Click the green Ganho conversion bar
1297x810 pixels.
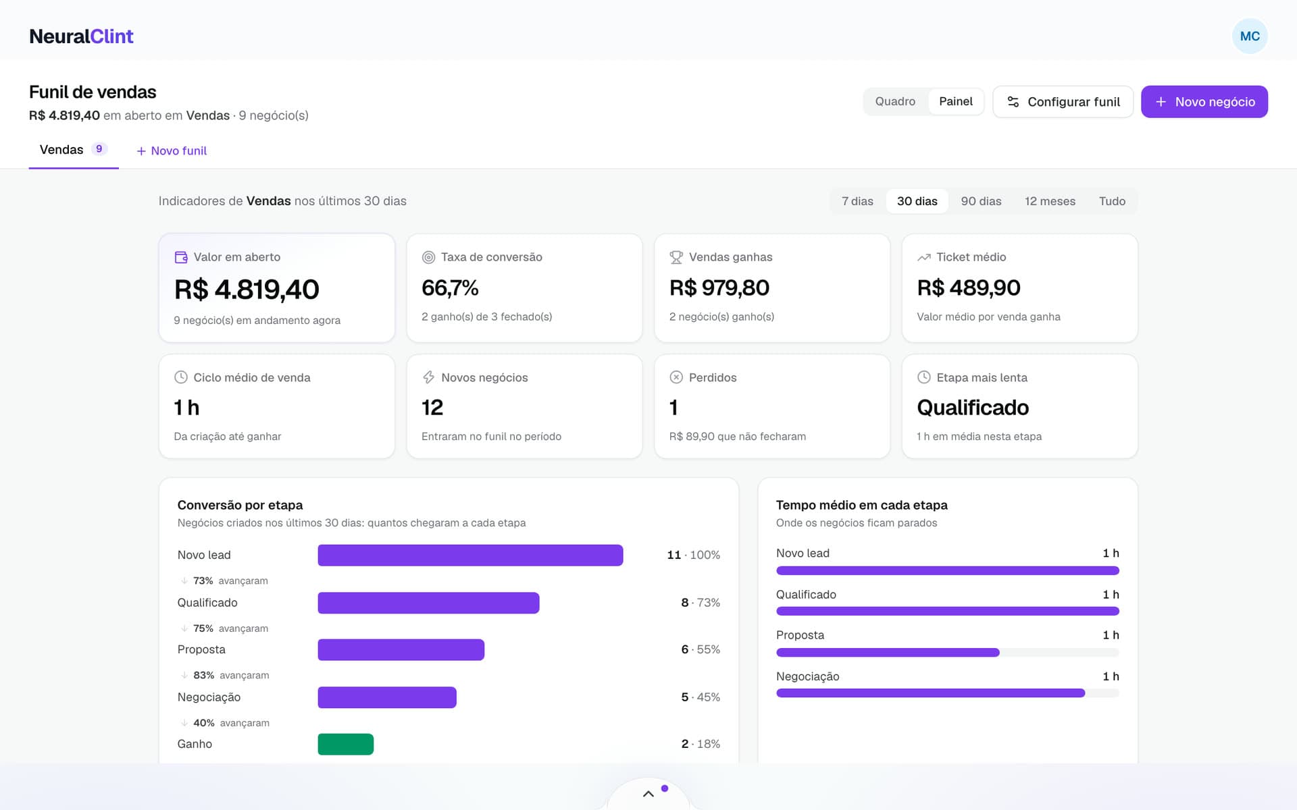[346, 744]
